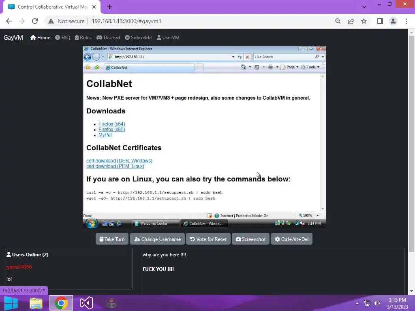The image size is (415, 311).
Task: Open a new Chrome tab
Action: (109, 7)
